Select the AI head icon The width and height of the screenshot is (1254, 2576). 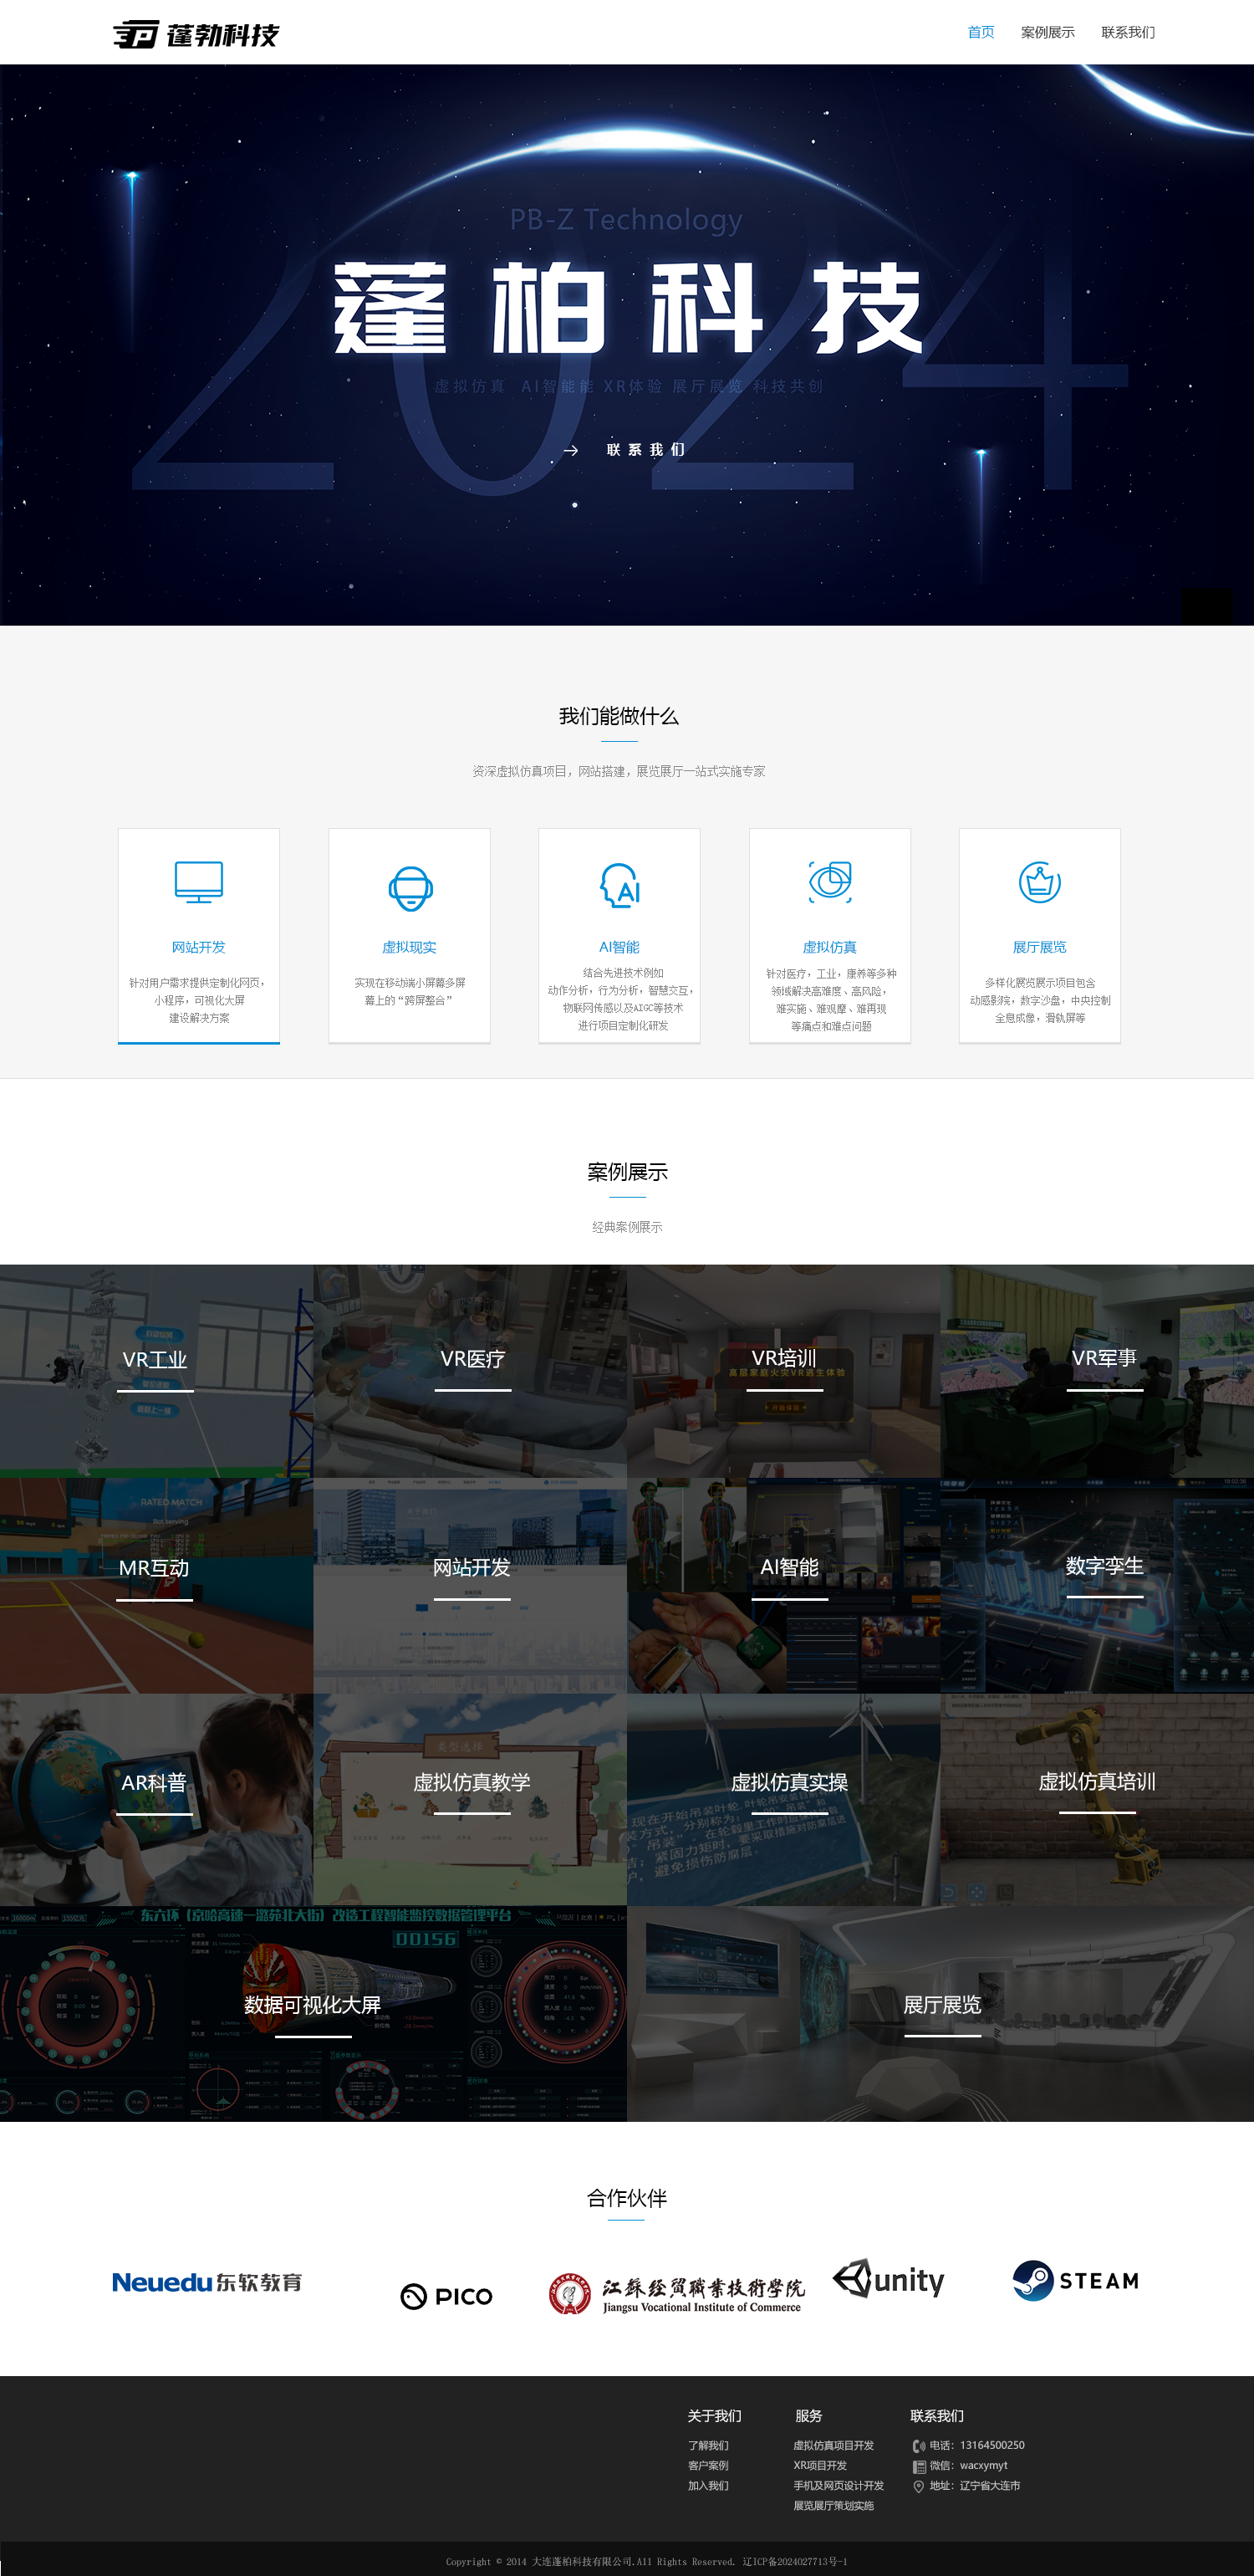tap(619, 885)
